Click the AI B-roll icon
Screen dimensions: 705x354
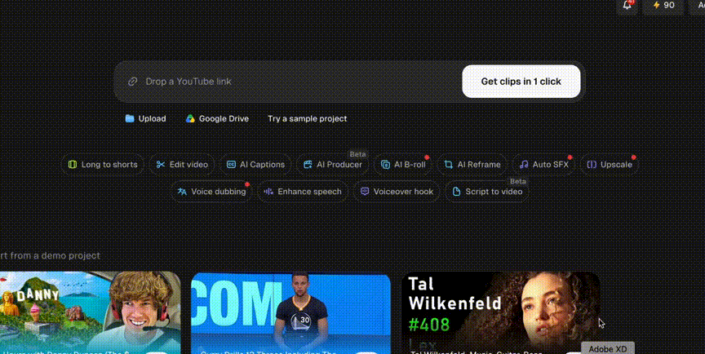[385, 165]
